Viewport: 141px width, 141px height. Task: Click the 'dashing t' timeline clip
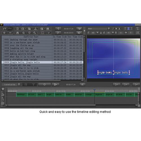click(22, 94)
